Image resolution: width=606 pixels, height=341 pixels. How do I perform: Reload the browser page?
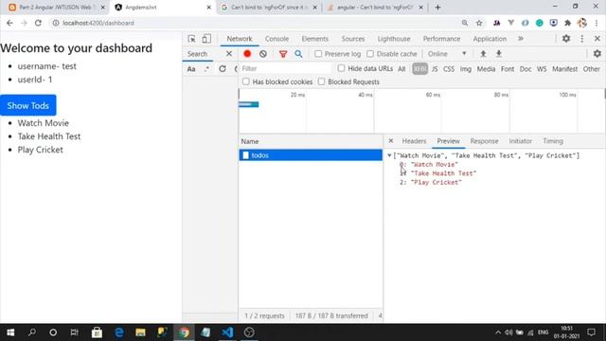(38, 23)
